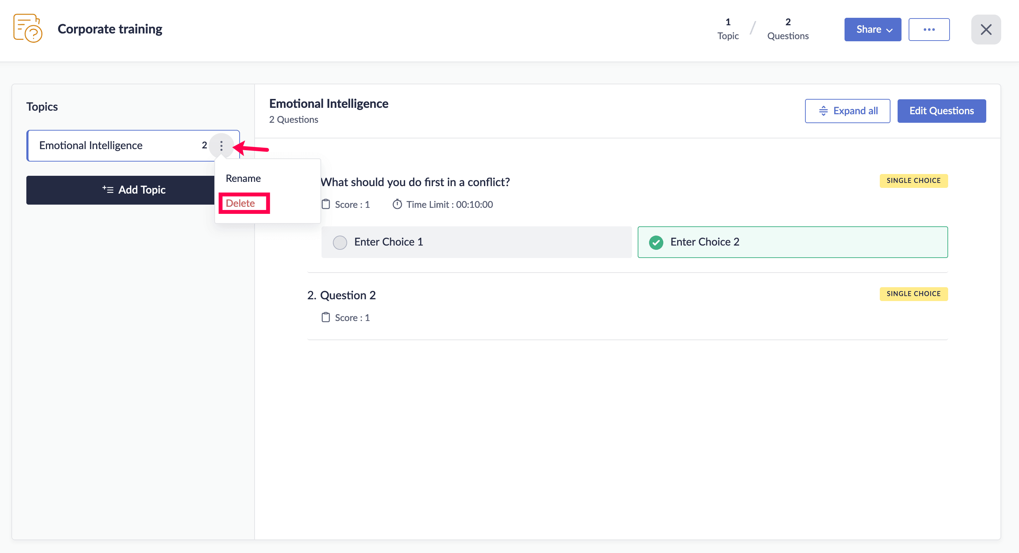Close the quiz editor with X
This screenshot has width=1019, height=553.
pos(986,29)
